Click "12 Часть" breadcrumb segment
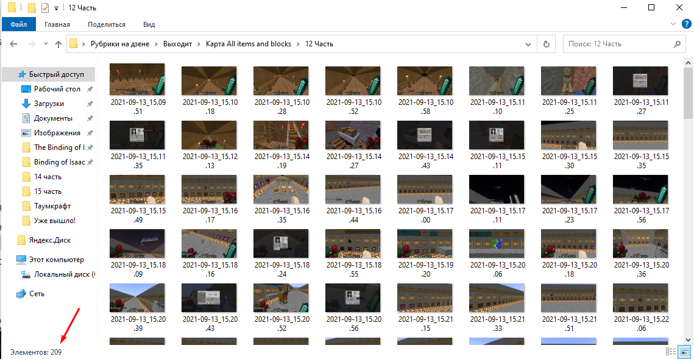 (x=319, y=44)
